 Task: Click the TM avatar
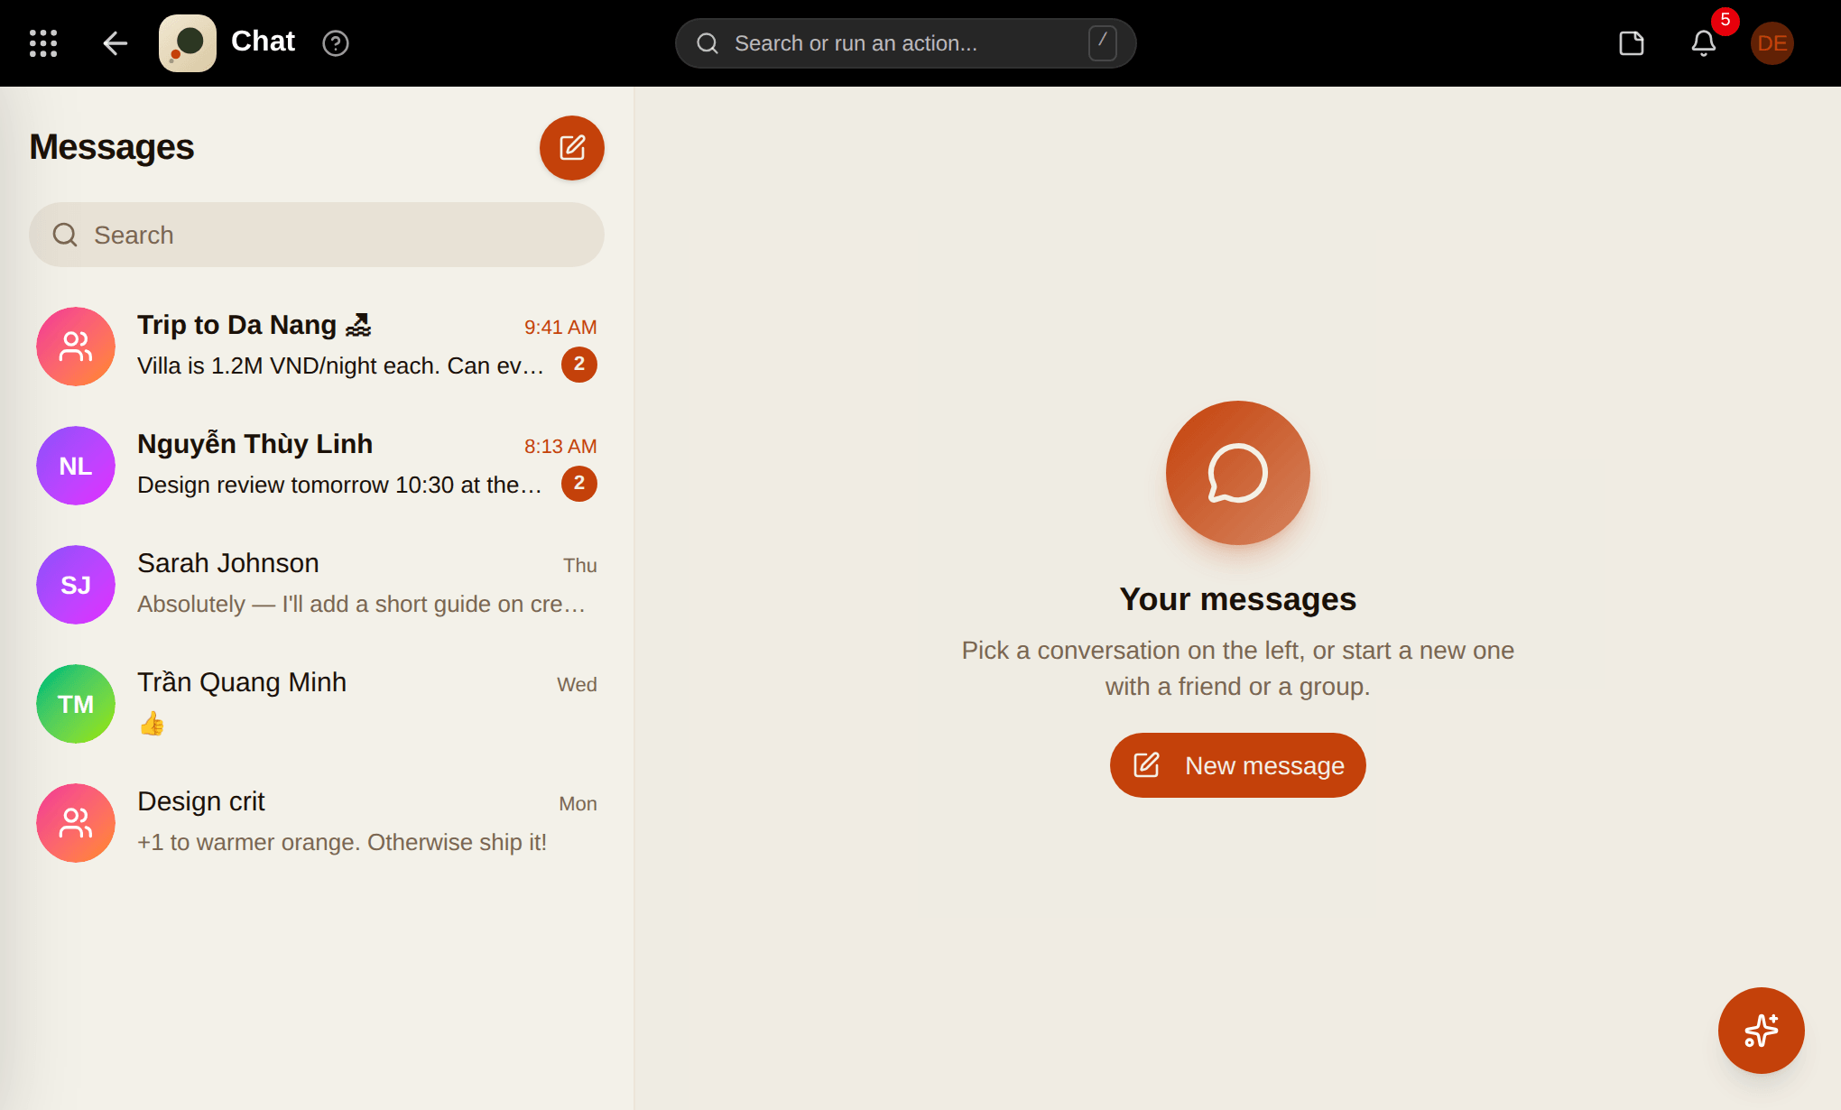pos(76,704)
